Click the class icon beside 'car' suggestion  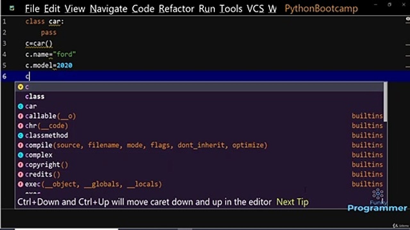tap(20, 106)
